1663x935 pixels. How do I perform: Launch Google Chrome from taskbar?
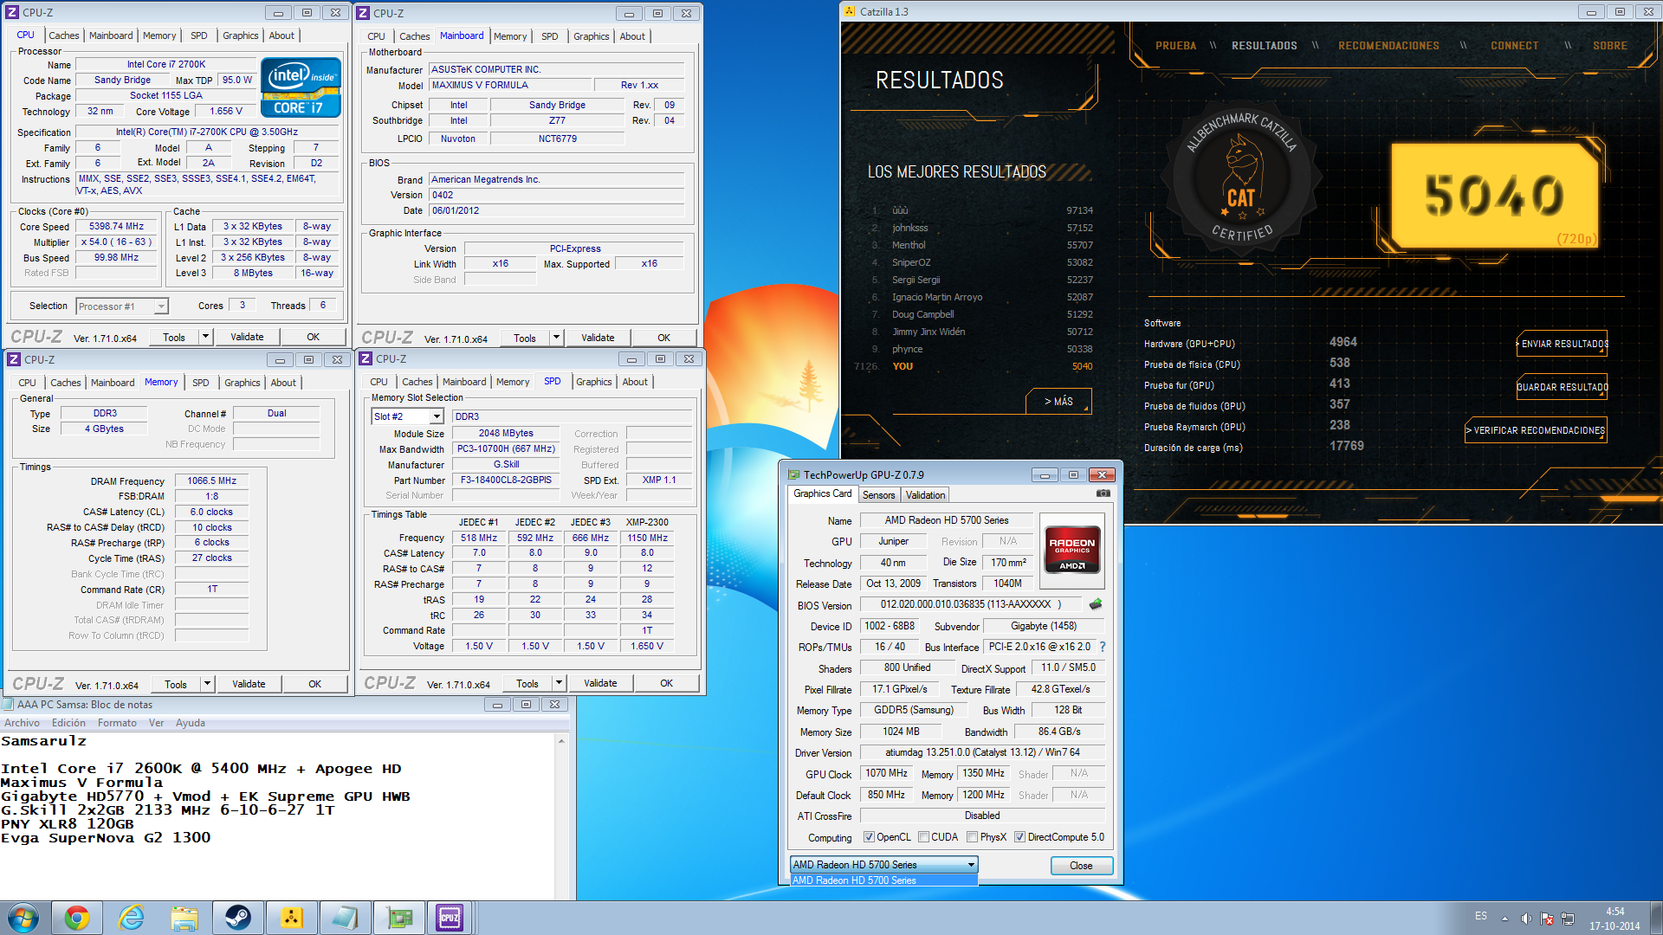77,918
